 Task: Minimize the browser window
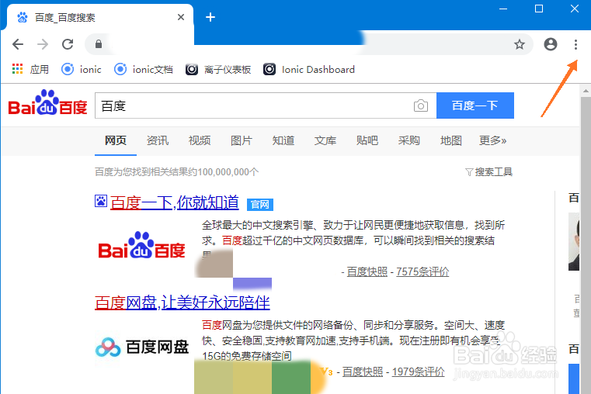[503, 9]
